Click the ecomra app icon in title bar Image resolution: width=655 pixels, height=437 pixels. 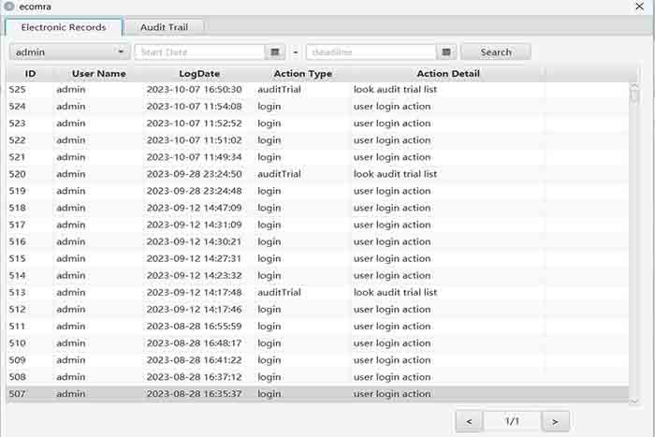tap(9, 7)
